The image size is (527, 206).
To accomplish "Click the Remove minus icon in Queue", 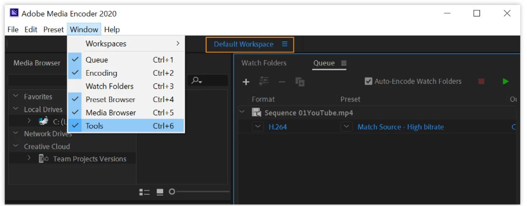I will pyautogui.click(x=282, y=82).
